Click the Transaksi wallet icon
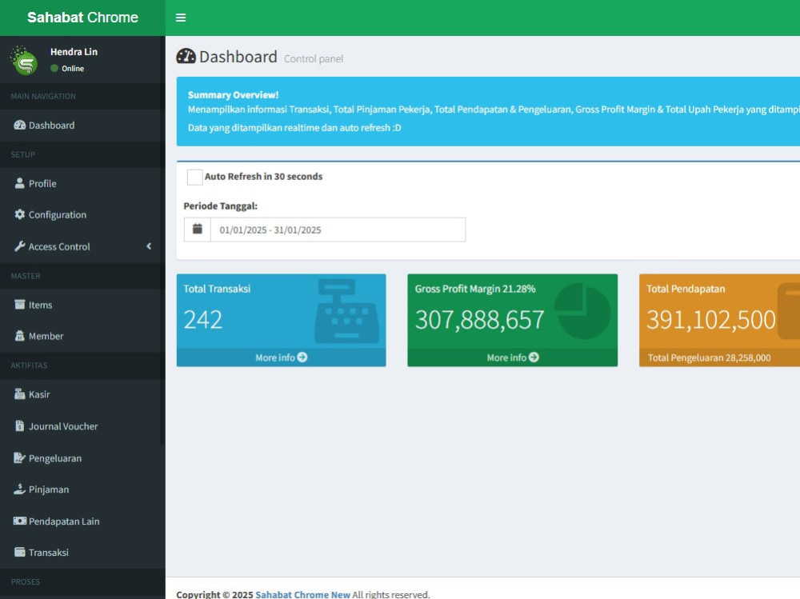Screen dimensions: 800x599 click(19, 552)
